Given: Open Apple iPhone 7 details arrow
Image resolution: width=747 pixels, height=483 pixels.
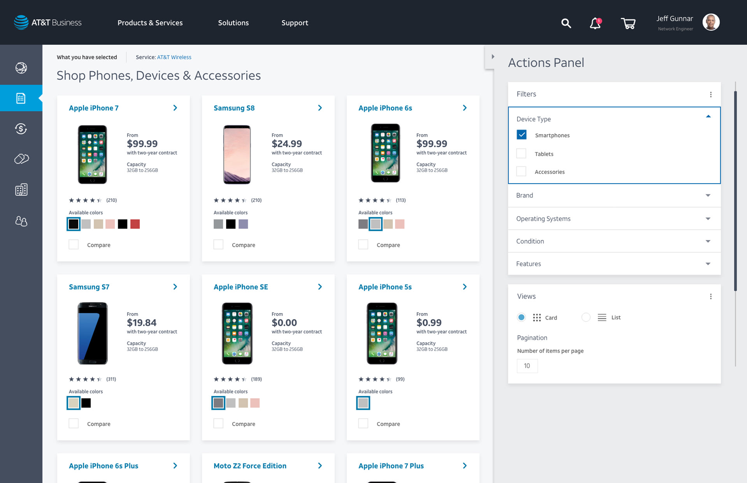Looking at the screenshot, I should click(x=175, y=108).
